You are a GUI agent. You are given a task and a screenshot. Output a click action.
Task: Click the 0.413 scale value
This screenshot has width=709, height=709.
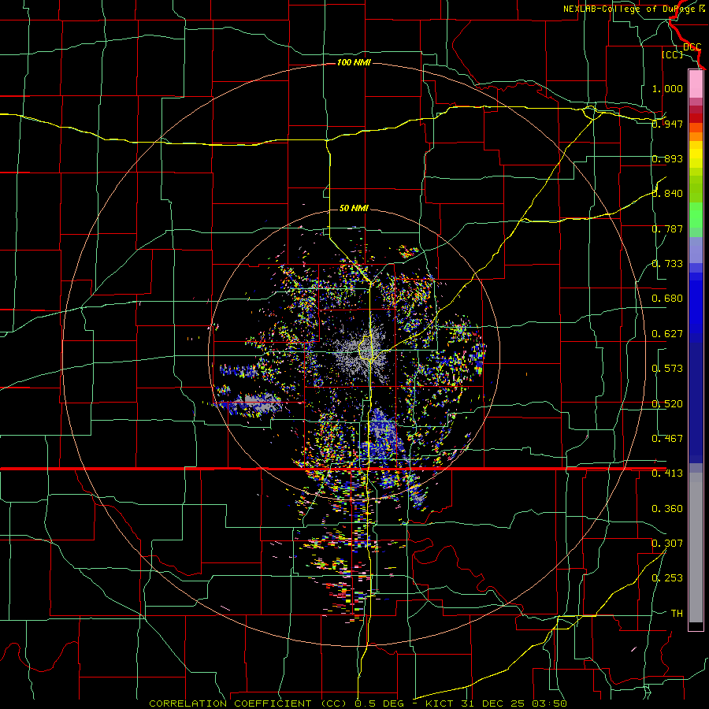[x=667, y=473]
